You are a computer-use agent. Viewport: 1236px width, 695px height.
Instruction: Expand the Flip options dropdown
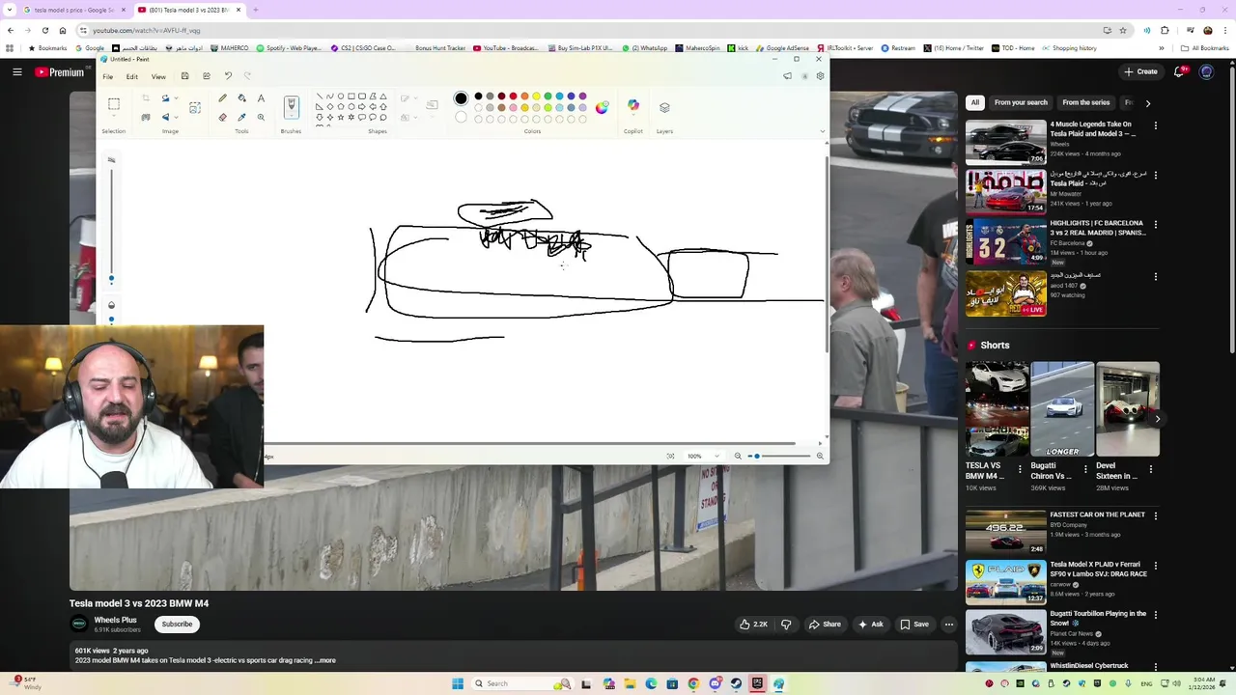tap(176, 117)
